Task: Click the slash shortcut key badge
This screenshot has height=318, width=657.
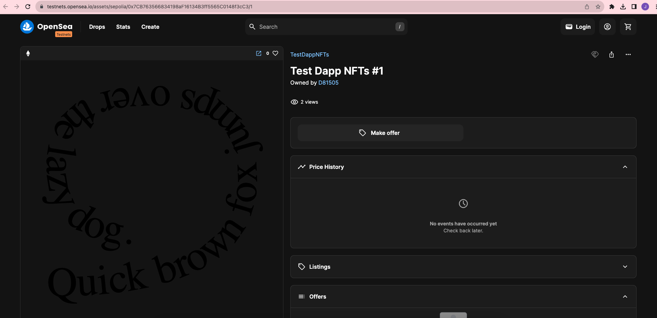Action: click(400, 27)
